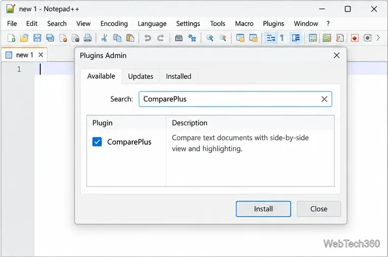Image resolution: width=388 pixels, height=257 pixels.
Task: Switch to the Available tab
Action: [x=101, y=76]
